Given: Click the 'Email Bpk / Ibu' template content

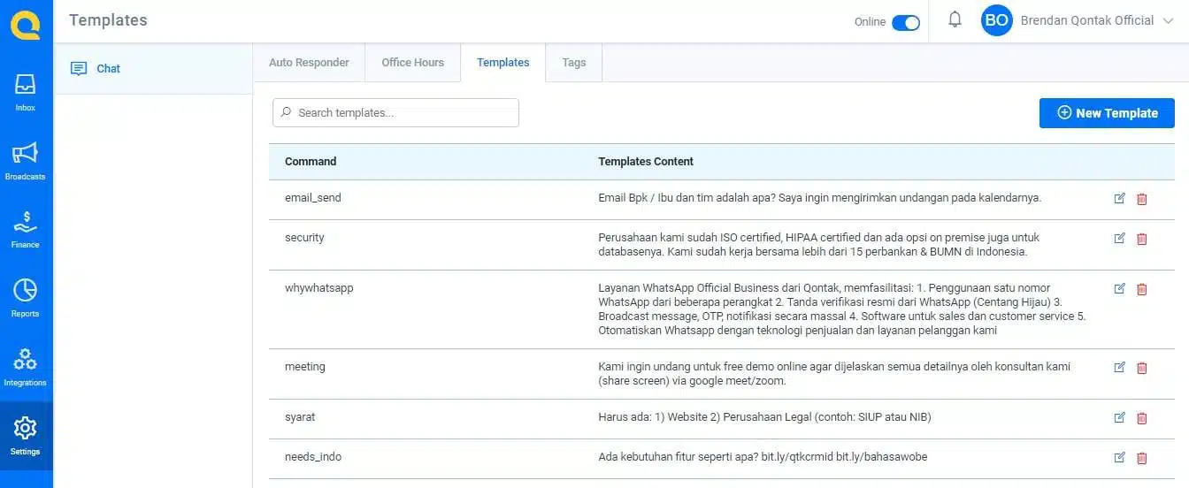Looking at the screenshot, I should tap(820, 198).
